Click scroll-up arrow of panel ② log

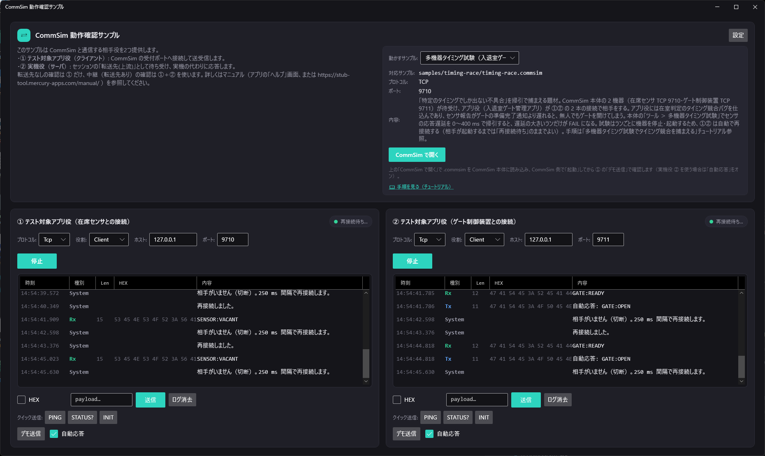(742, 293)
